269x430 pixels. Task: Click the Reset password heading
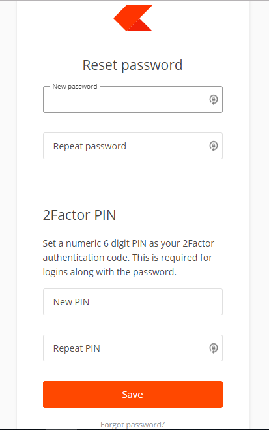pyautogui.click(x=133, y=65)
